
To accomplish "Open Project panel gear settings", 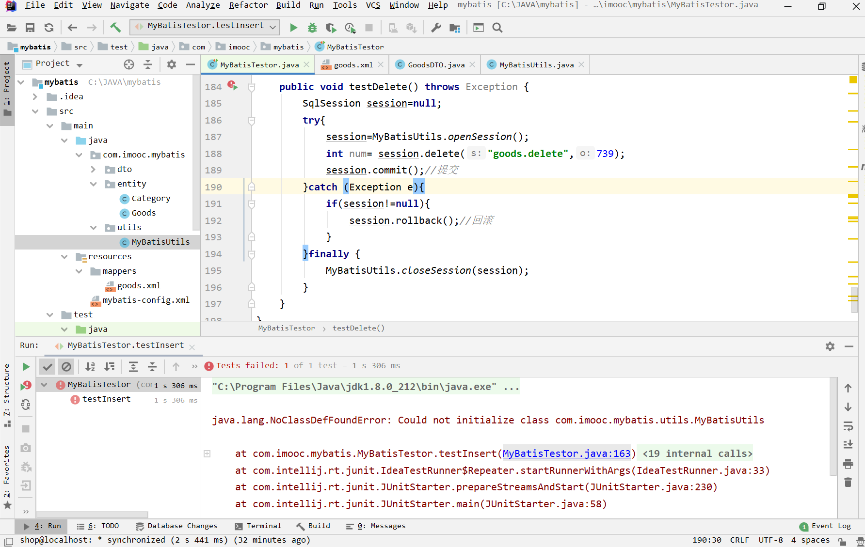I will (x=171, y=64).
